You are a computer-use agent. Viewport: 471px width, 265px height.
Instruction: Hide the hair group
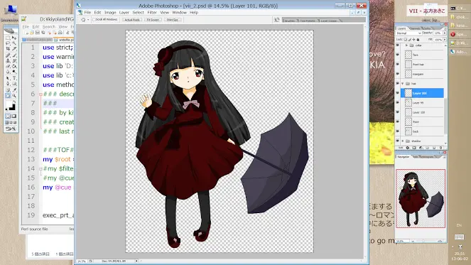point(397,83)
